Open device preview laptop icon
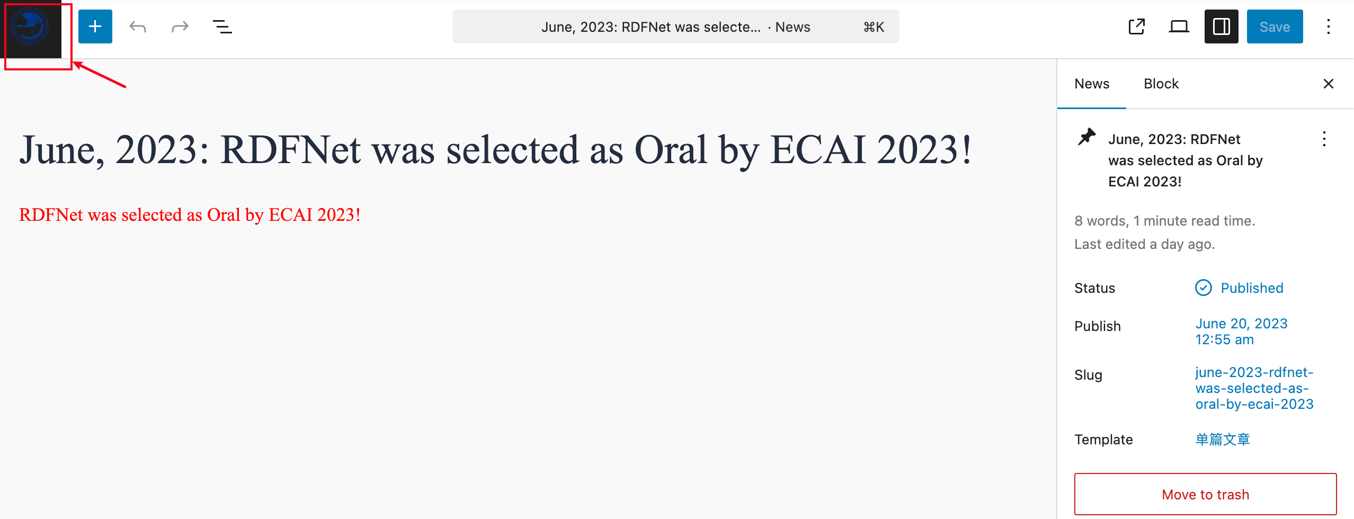This screenshot has width=1354, height=519. click(1179, 26)
